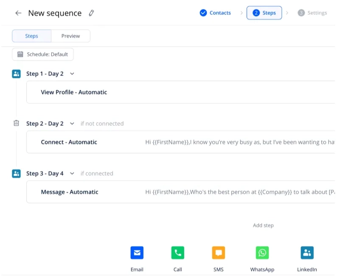Add a LinkedIn step
The image size is (340, 276).
(307, 253)
